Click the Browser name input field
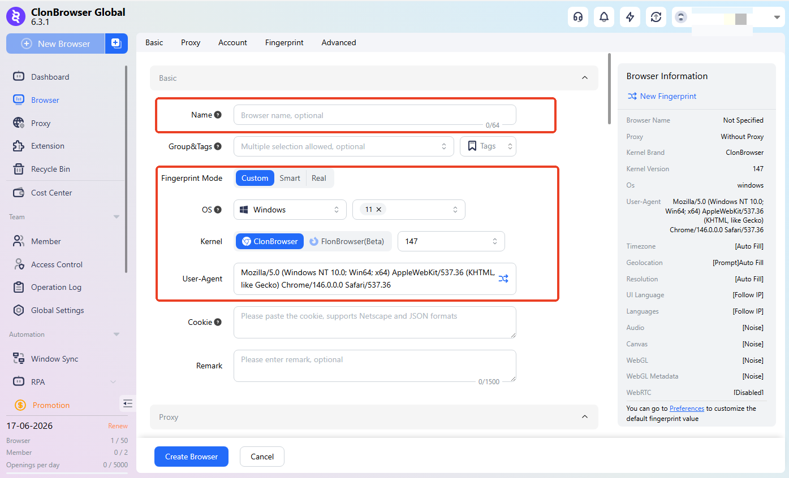789x478 pixels. pyautogui.click(x=375, y=115)
